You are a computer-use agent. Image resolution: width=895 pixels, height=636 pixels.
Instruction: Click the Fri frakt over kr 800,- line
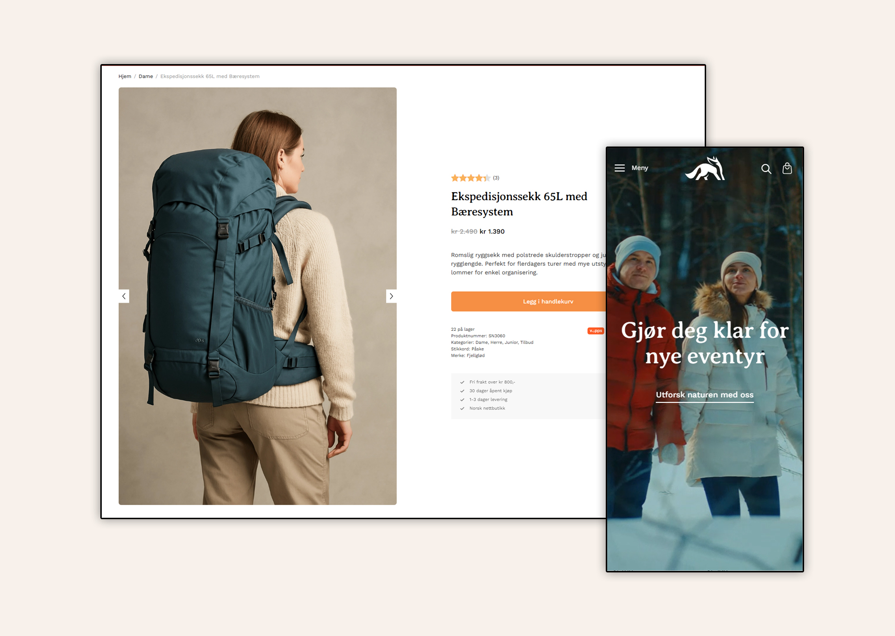point(492,382)
